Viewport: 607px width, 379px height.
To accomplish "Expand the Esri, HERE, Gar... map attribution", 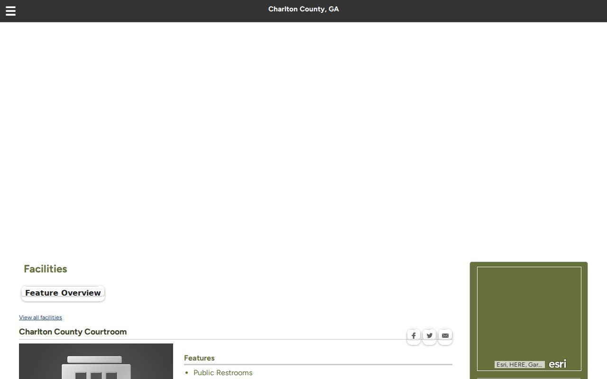I will click(519, 365).
